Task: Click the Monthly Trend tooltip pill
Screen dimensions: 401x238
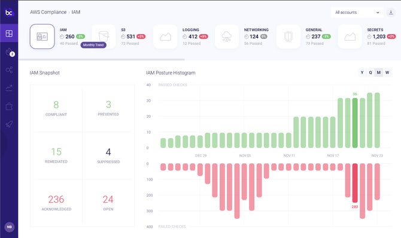Action: pyautogui.click(x=93, y=45)
